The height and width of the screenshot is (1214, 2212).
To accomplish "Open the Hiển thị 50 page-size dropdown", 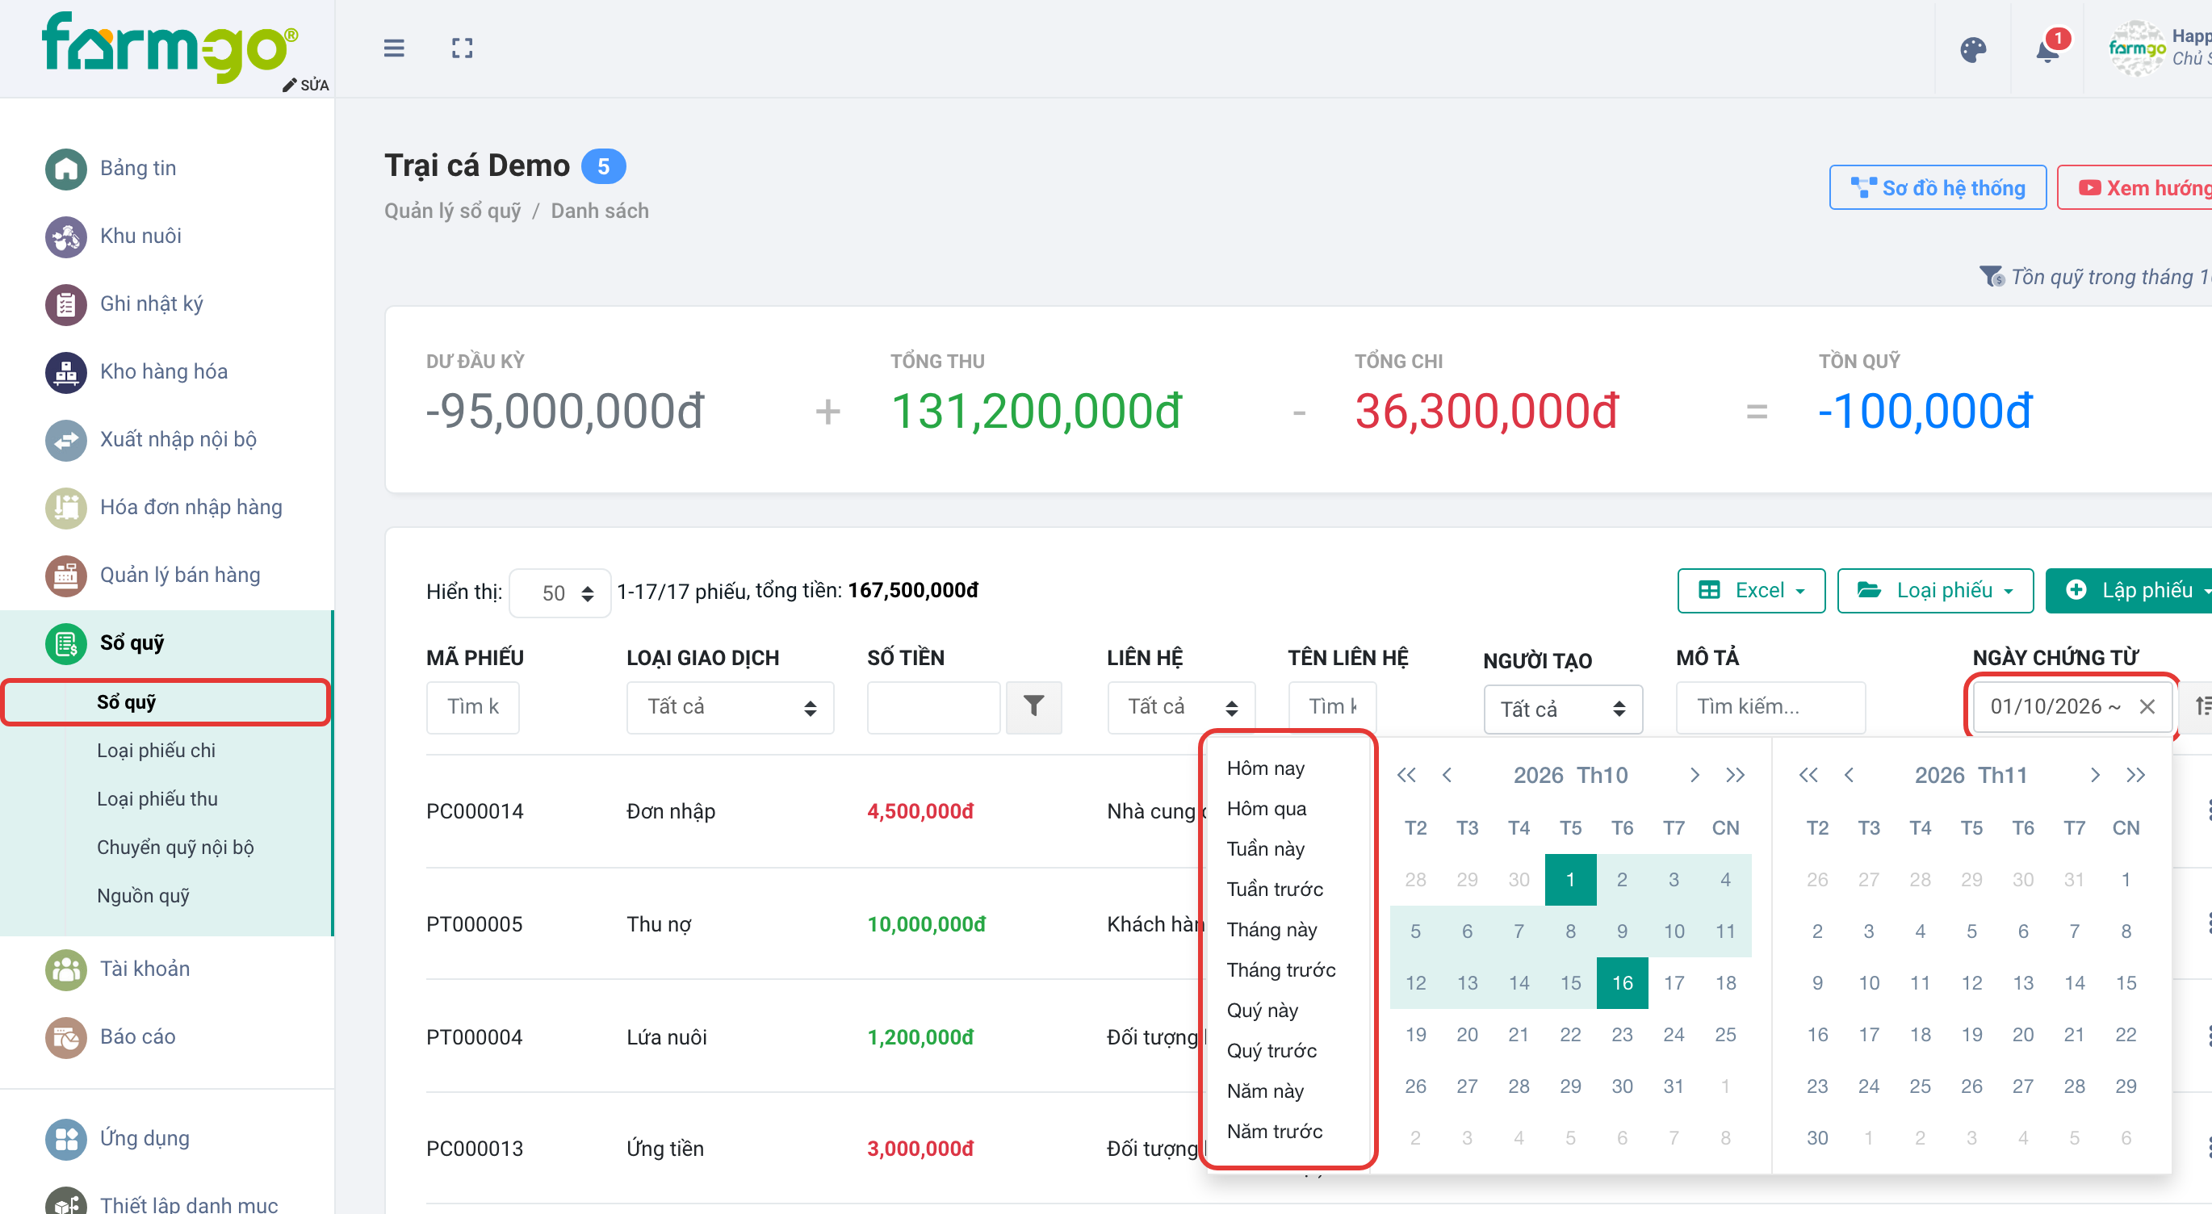I will [560, 593].
